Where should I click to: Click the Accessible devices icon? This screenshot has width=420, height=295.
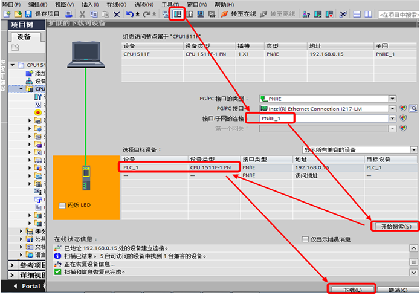(306, 14)
